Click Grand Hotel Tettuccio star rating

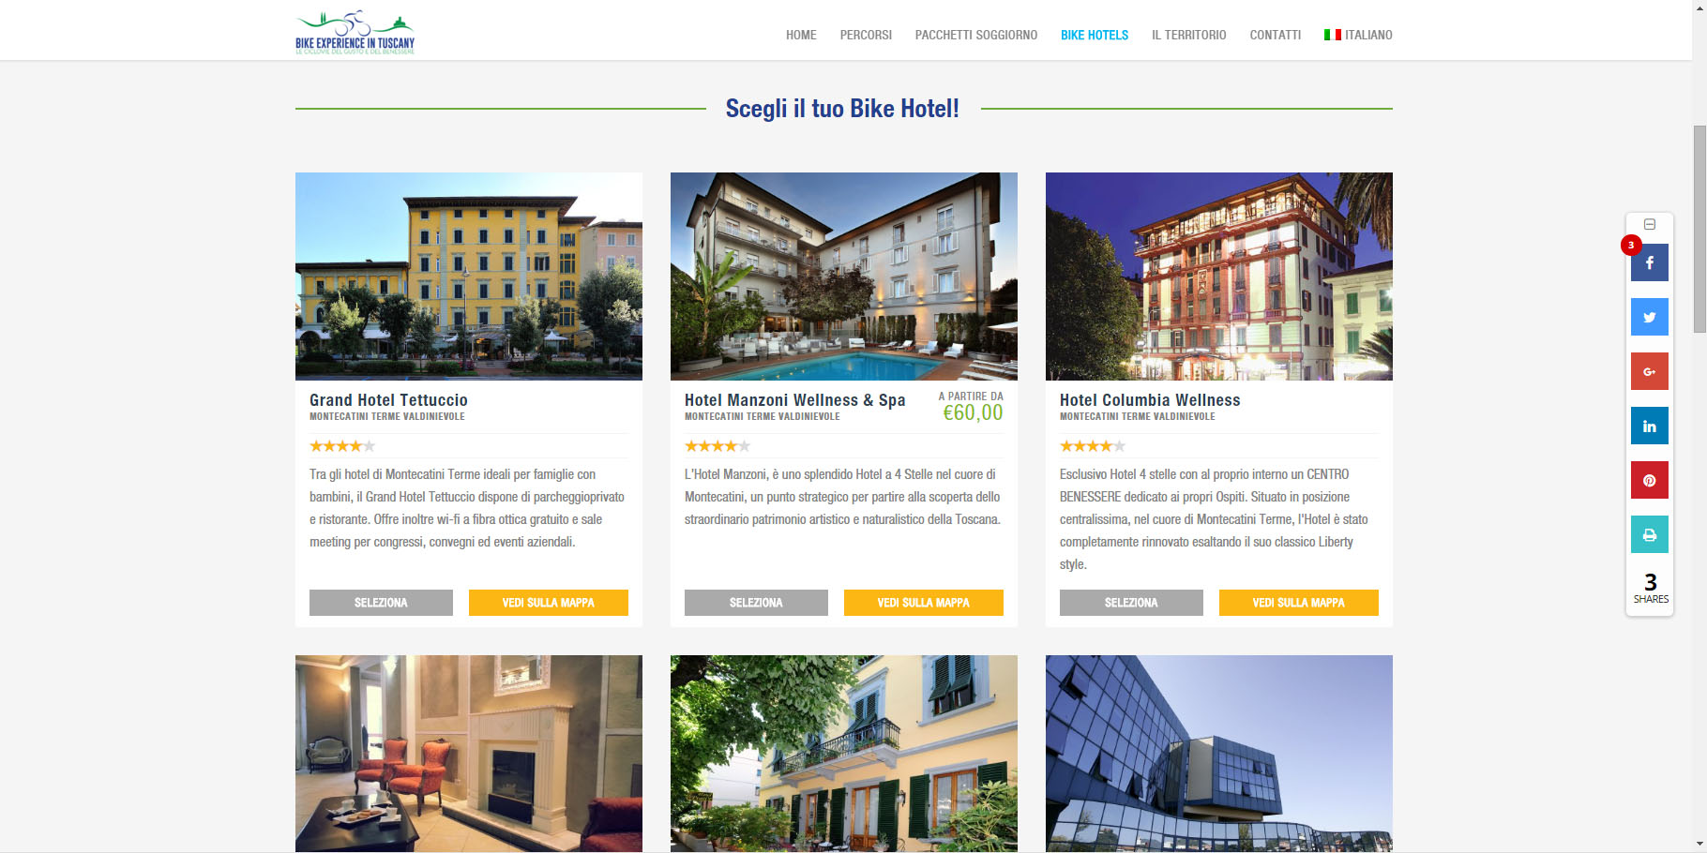click(x=342, y=446)
